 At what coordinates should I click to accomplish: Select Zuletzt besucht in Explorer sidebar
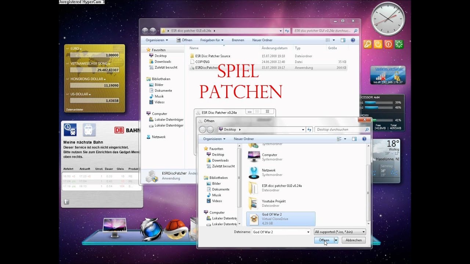(166, 67)
